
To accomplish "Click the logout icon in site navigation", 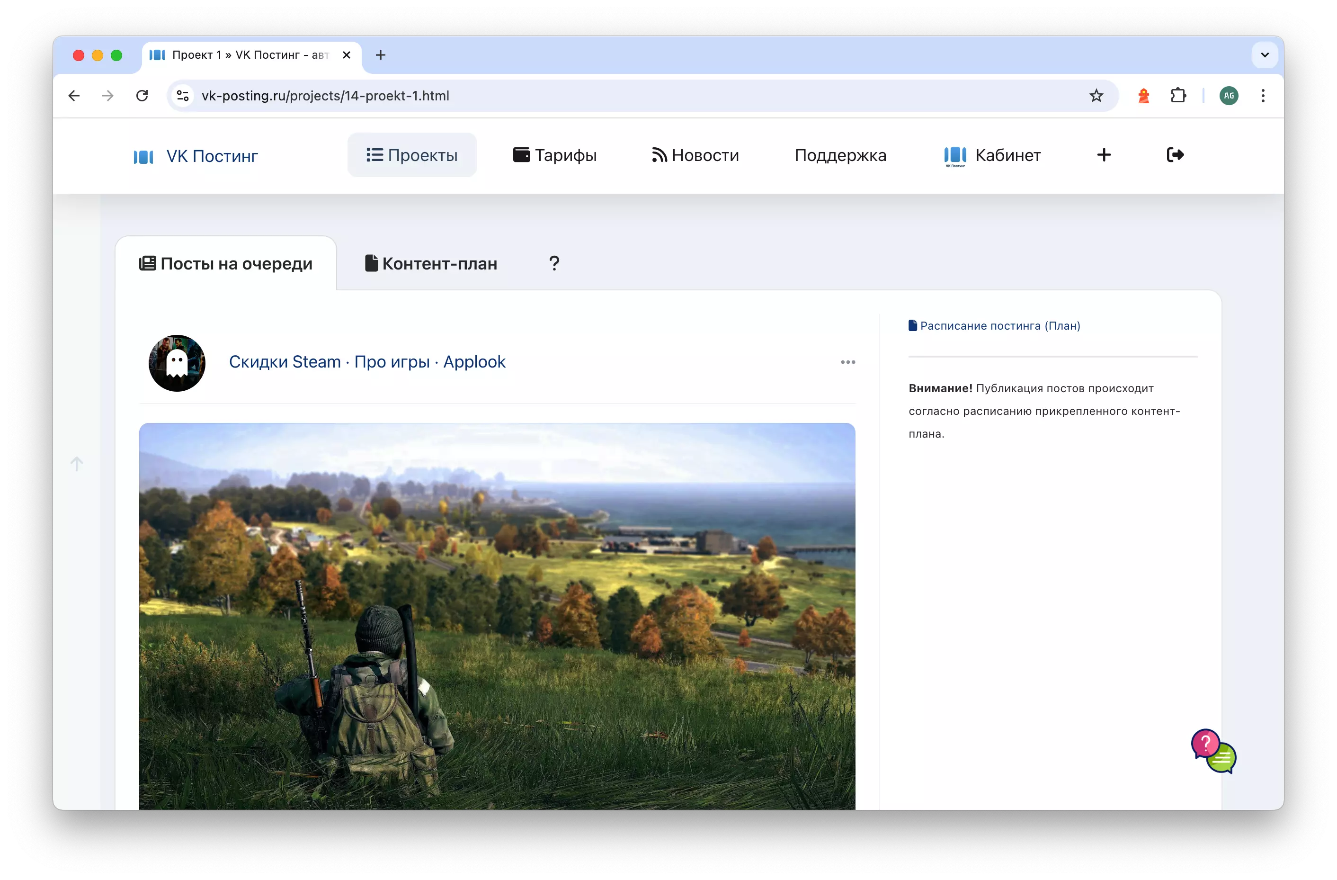I will pos(1175,155).
